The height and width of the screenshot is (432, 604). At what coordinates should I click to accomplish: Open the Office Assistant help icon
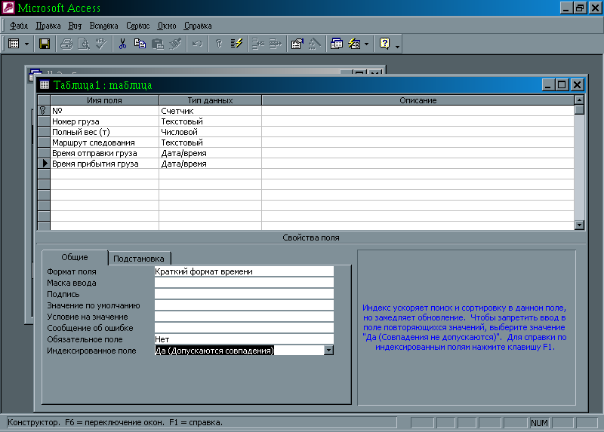[x=385, y=44]
